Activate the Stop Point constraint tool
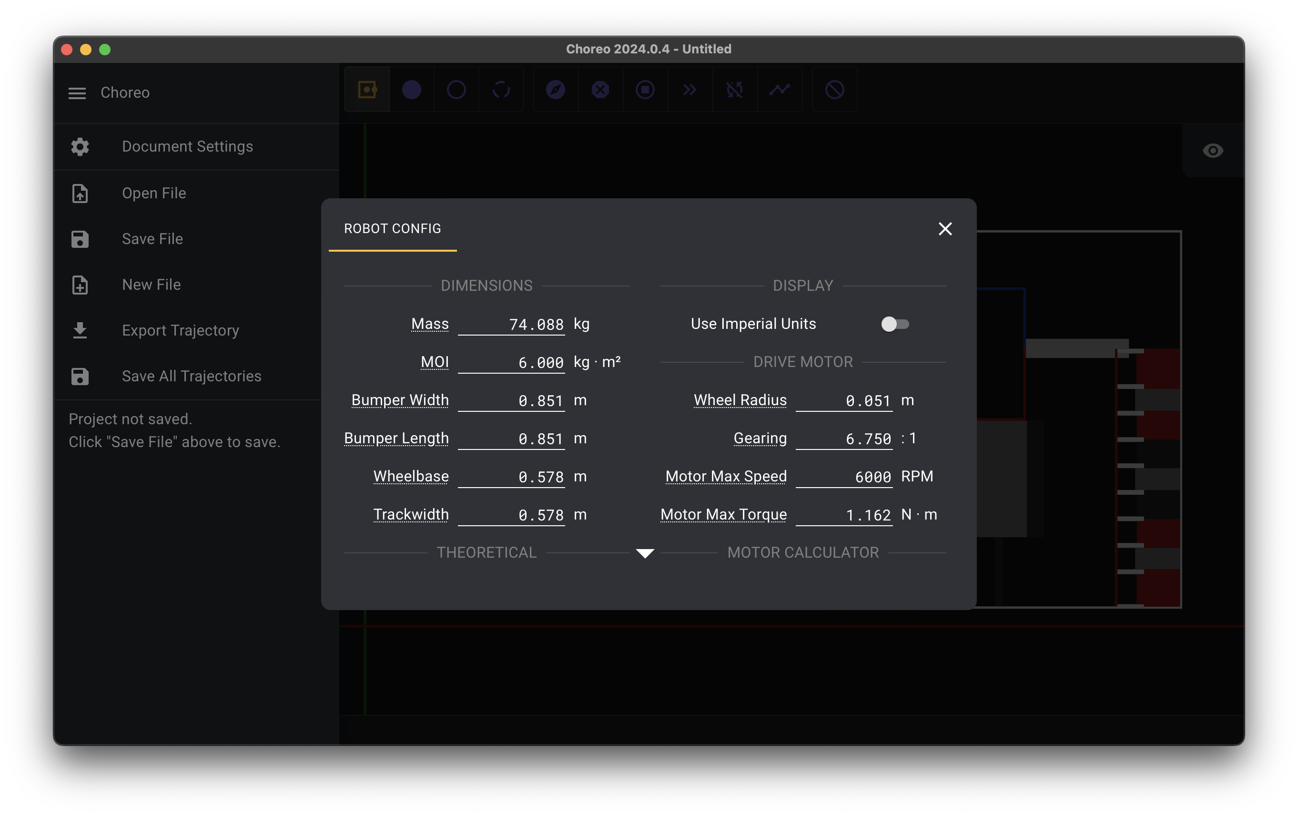Screen dimensions: 1298x816 pyautogui.click(x=645, y=90)
